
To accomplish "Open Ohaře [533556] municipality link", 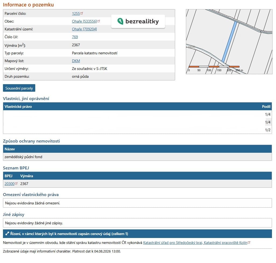I will click(x=84, y=21).
